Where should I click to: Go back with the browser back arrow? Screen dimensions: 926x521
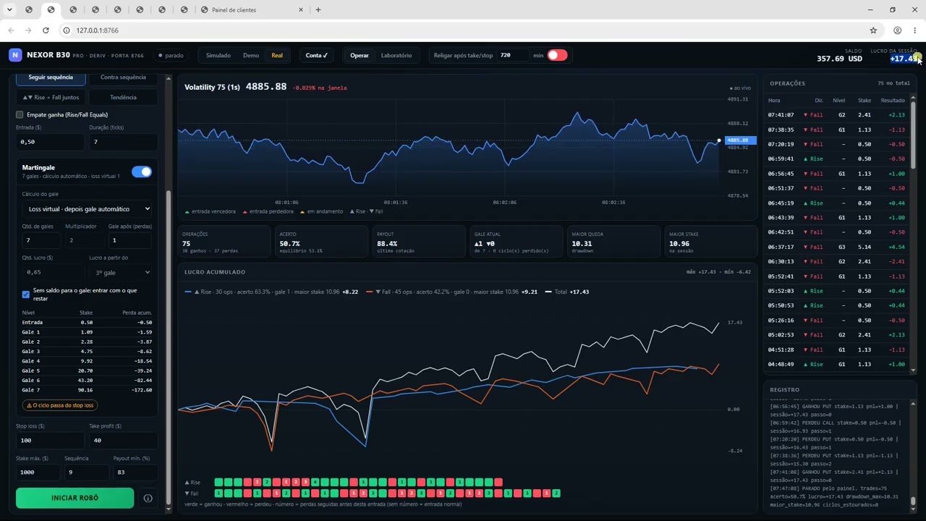(x=11, y=30)
